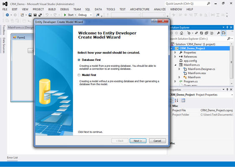
Task: Expand the References node
Action: point(175,57)
